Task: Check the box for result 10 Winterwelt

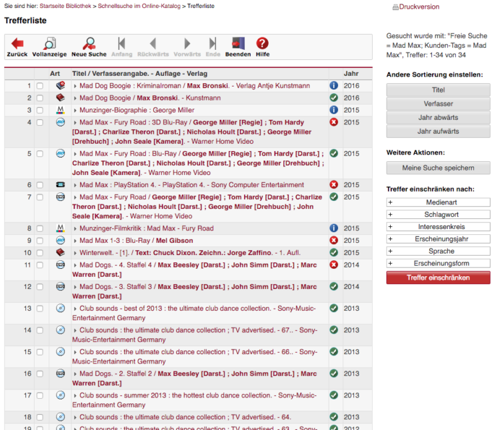Action: (x=40, y=253)
